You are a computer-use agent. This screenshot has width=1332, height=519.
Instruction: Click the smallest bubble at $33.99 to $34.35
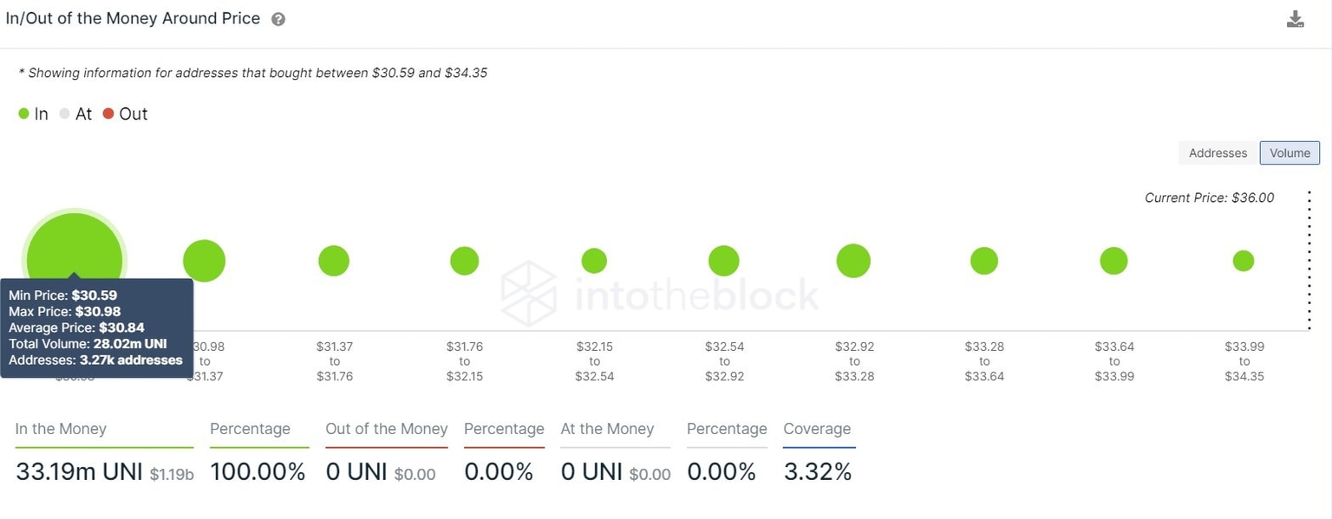click(1244, 261)
